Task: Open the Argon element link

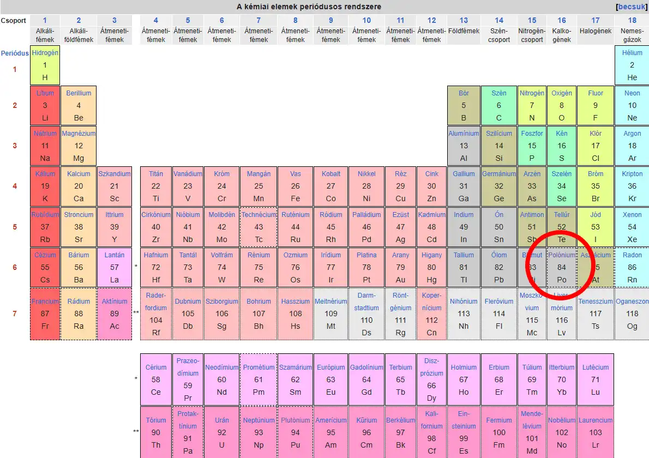Action: [632, 133]
